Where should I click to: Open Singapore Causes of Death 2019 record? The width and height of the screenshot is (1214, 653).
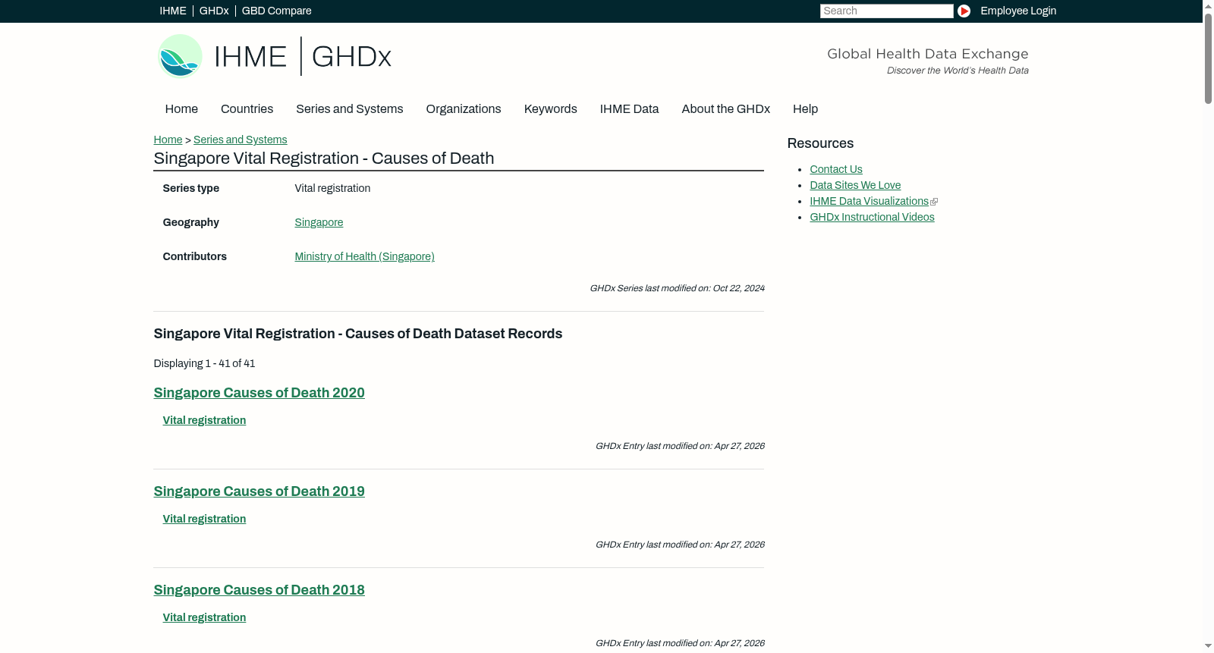[259, 491]
